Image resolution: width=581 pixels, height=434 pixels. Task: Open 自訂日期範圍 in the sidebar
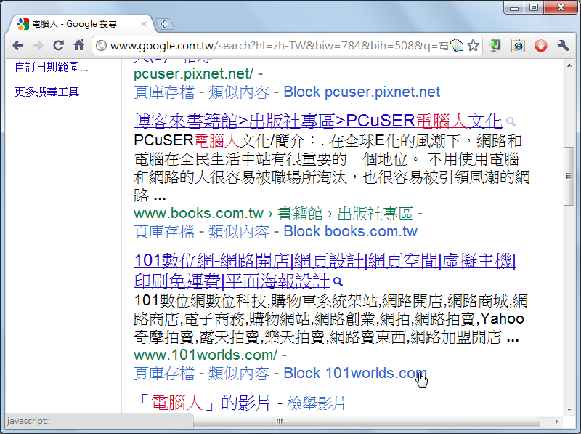click(51, 67)
